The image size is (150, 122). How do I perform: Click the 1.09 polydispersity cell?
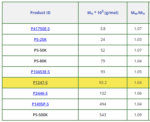138,115
